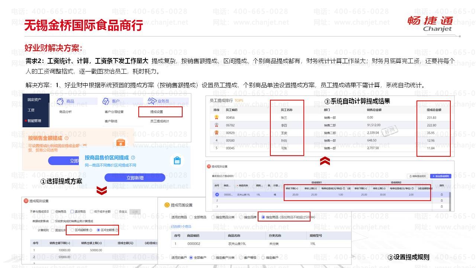Select the 区间全额提 radio button
476x268 pixels.
coord(98,230)
